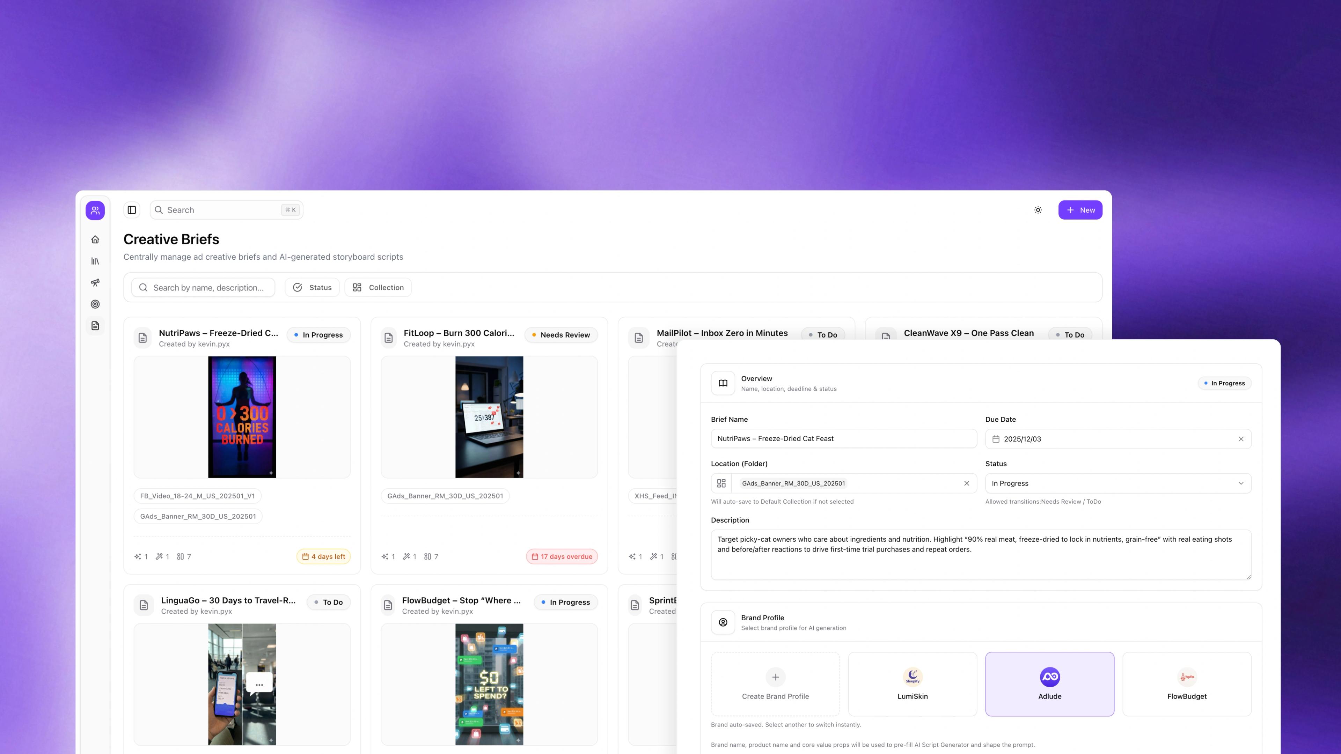This screenshot has width=1341, height=754.
Task: Open the target icon in sidebar
Action: [x=95, y=304]
